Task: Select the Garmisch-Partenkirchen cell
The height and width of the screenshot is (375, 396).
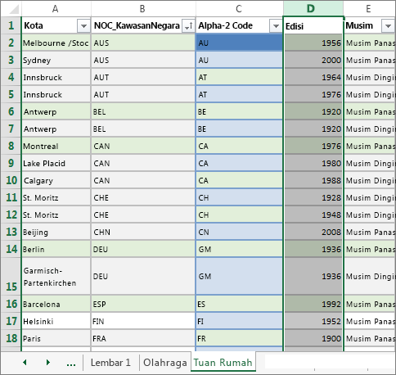Action: click(56, 276)
